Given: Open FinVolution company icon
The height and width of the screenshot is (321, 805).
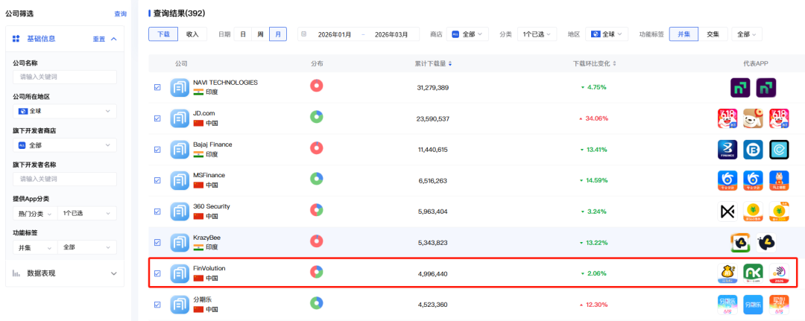Looking at the screenshot, I should [180, 273].
